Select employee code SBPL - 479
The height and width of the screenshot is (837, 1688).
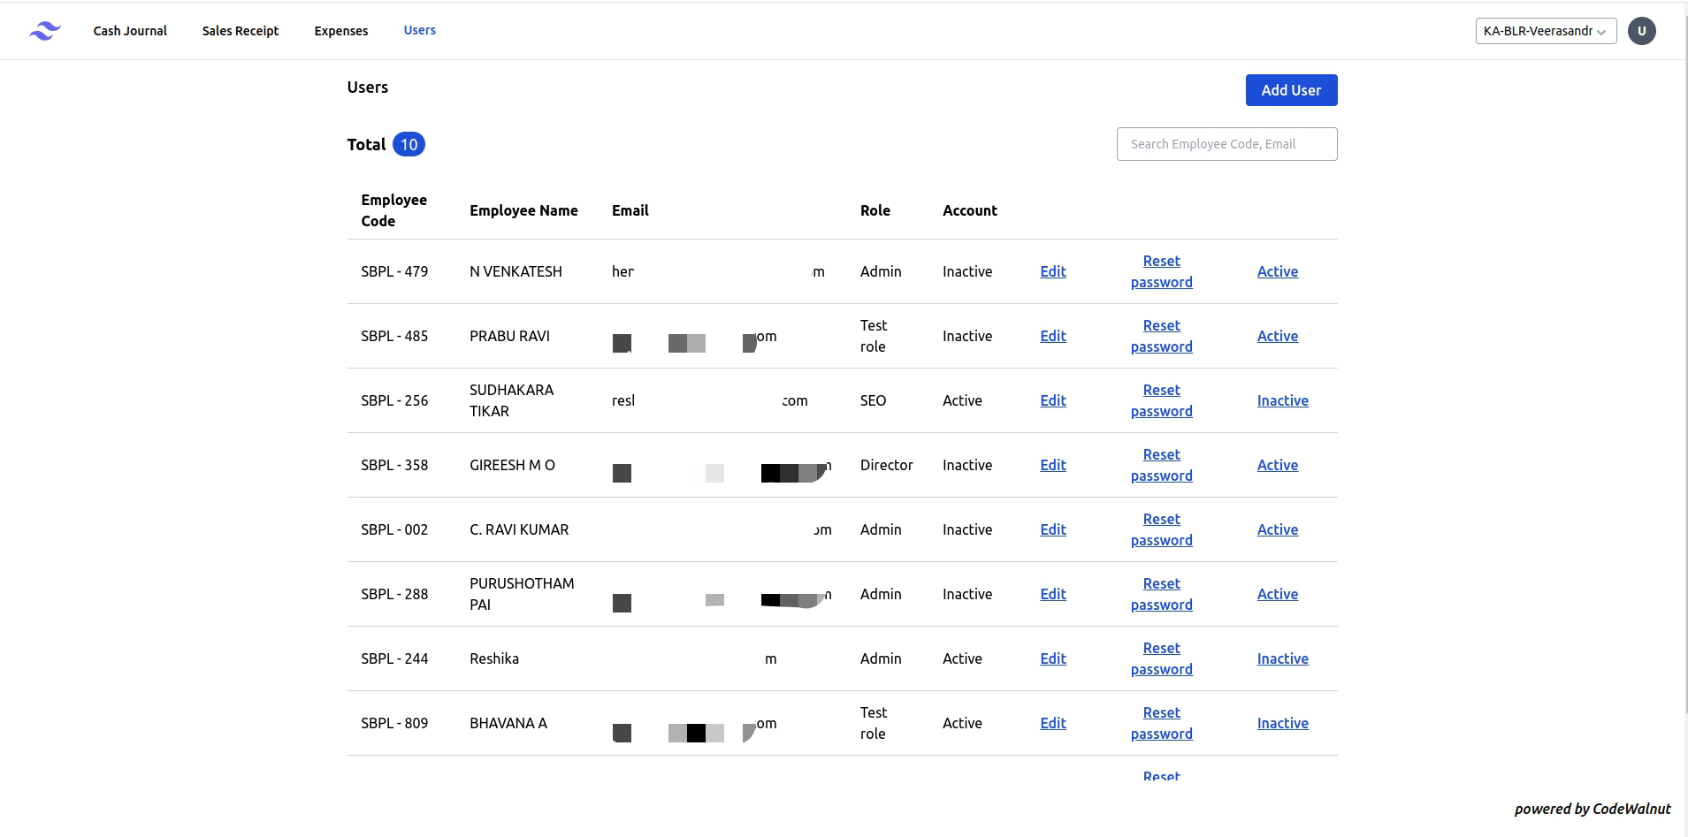(394, 271)
